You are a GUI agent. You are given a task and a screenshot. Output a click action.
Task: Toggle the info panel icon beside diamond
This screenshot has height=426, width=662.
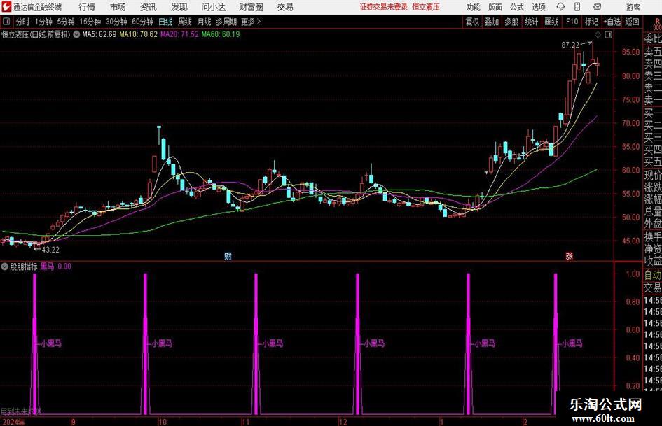tap(608, 35)
